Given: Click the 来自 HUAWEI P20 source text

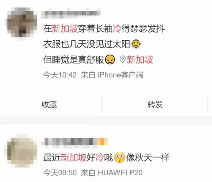Looking at the screenshot, I should point(112,173).
